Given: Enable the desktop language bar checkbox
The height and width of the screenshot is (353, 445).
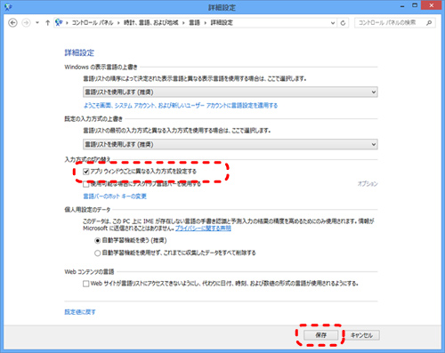Looking at the screenshot, I should coord(86,184).
